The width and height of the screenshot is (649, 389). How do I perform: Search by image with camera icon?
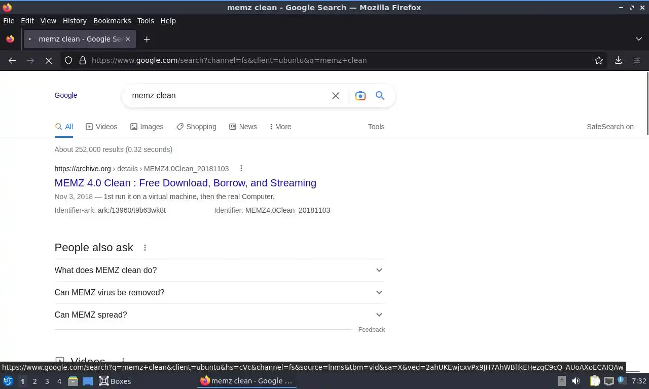pyautogui.click(x=360, y=96)
